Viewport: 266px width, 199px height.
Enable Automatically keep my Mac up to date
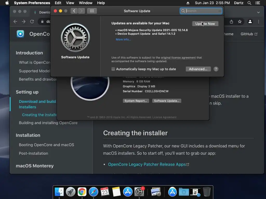click(x=113, y=69)
